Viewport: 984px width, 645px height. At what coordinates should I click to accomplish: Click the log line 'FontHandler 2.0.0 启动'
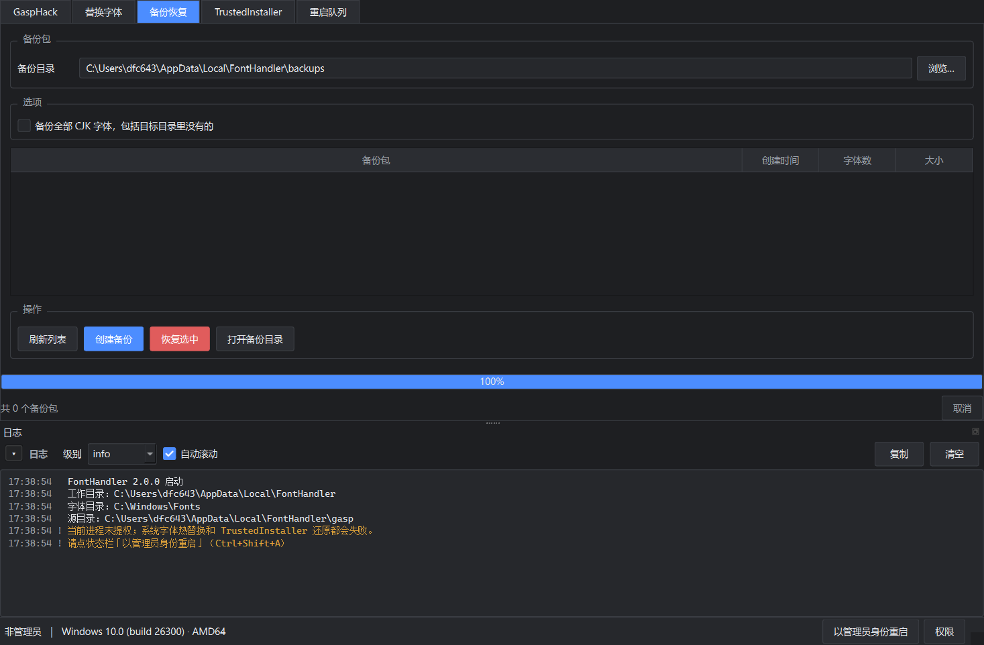125,481
